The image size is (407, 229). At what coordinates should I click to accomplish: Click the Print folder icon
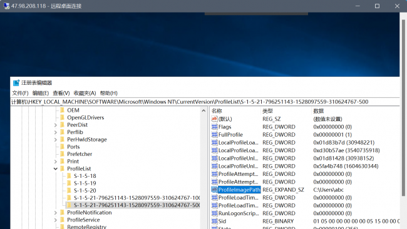(62, 161)
